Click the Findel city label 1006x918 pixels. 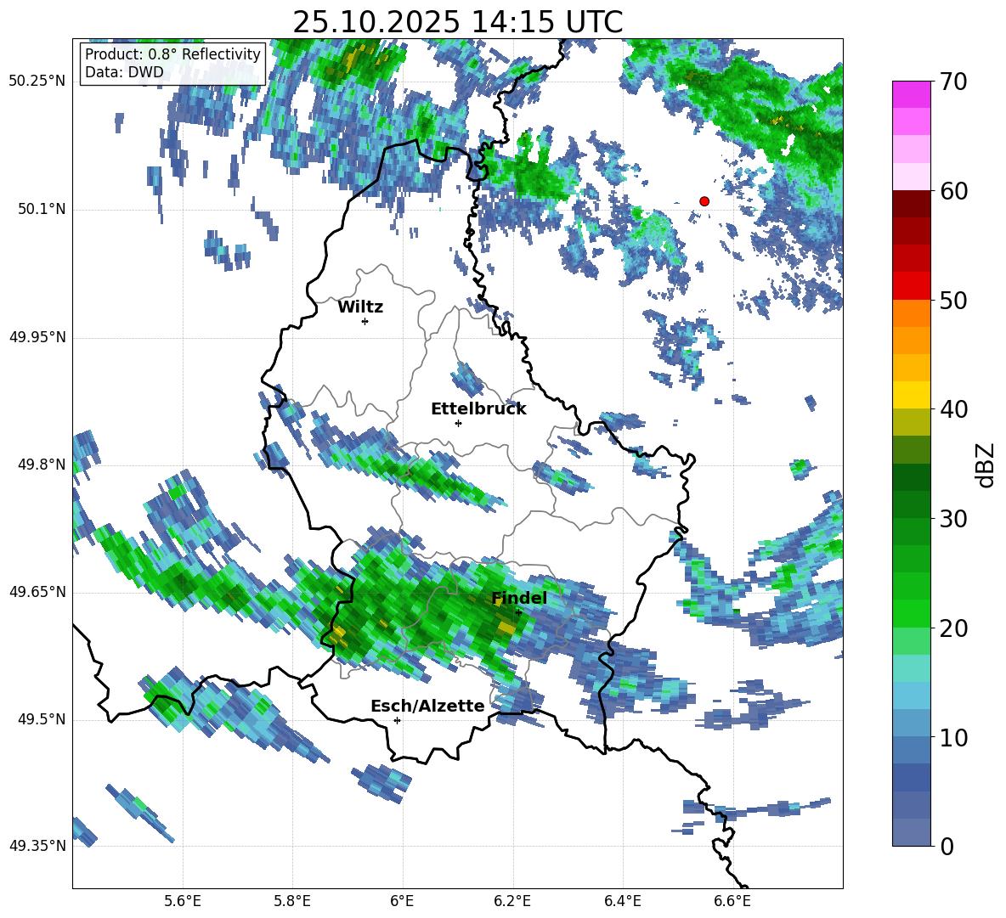tap(519, 598)
